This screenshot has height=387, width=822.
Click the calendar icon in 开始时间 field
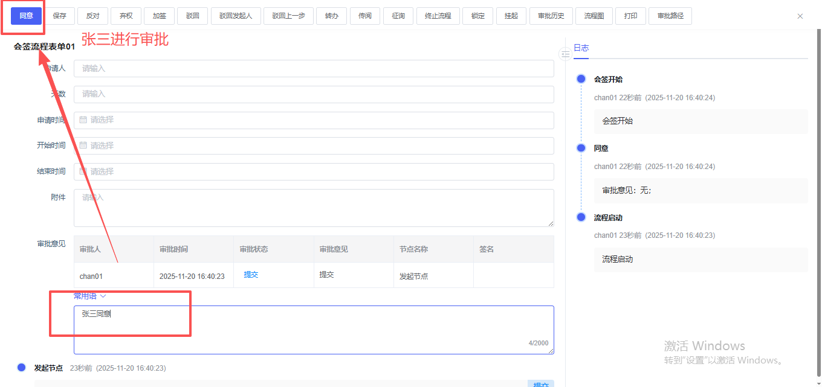[83, 146]
